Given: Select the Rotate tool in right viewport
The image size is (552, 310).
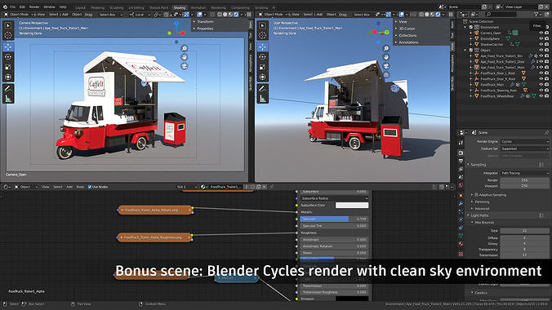Looking at the screenshot, I should pyautogui.click(x=263, y=56).
